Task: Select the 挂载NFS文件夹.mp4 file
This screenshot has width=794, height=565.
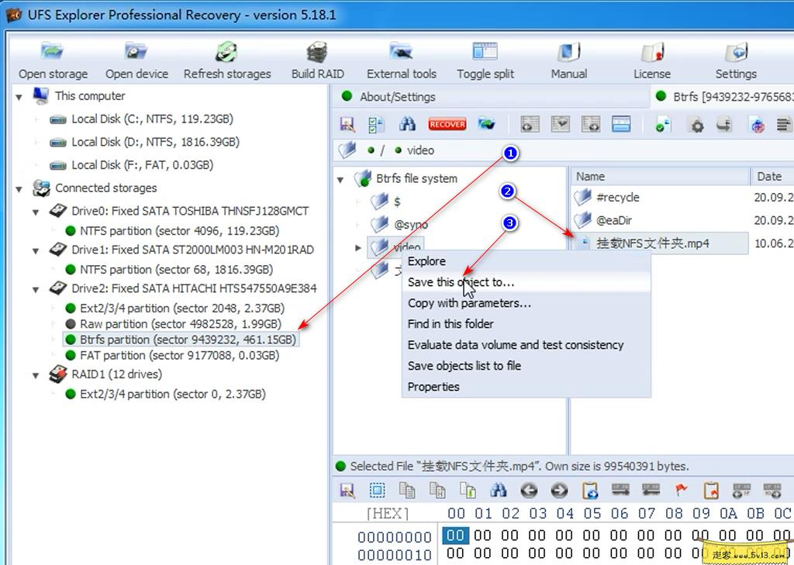Action: pyautogui.click(x=654, y=243)
